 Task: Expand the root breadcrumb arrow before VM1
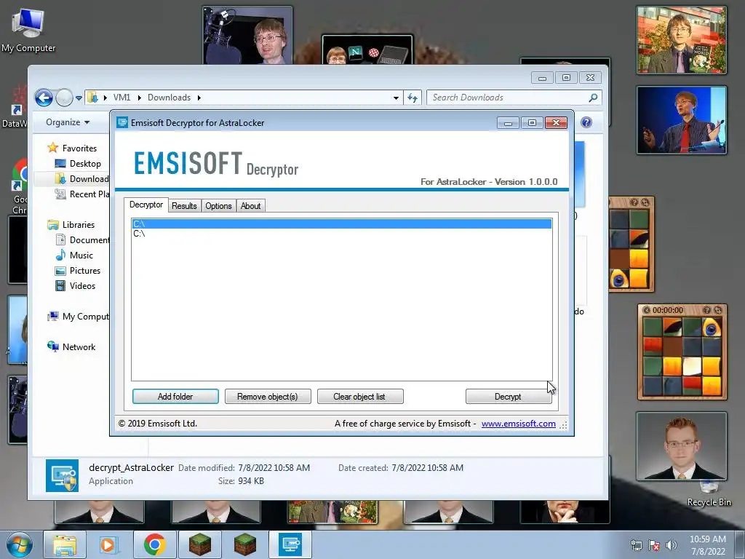coord(105,98)
